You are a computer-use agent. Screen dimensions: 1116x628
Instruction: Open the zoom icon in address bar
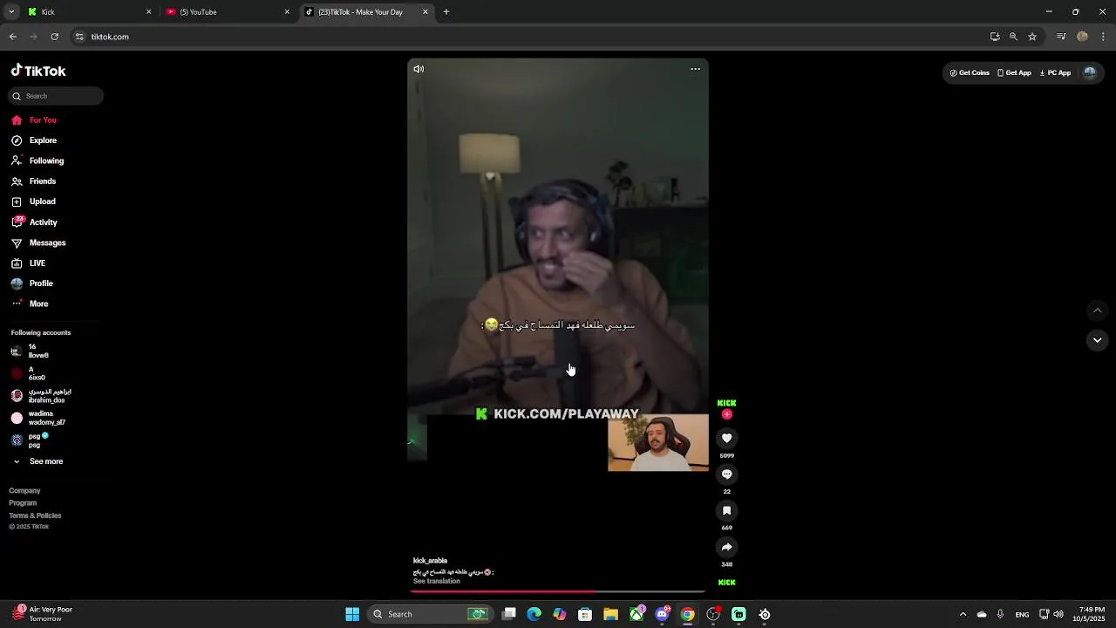click(x=1013, y=37)
